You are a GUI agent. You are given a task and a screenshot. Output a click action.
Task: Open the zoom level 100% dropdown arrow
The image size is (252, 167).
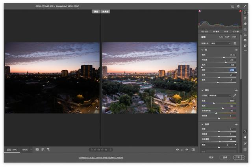click(x=31, y=150)
